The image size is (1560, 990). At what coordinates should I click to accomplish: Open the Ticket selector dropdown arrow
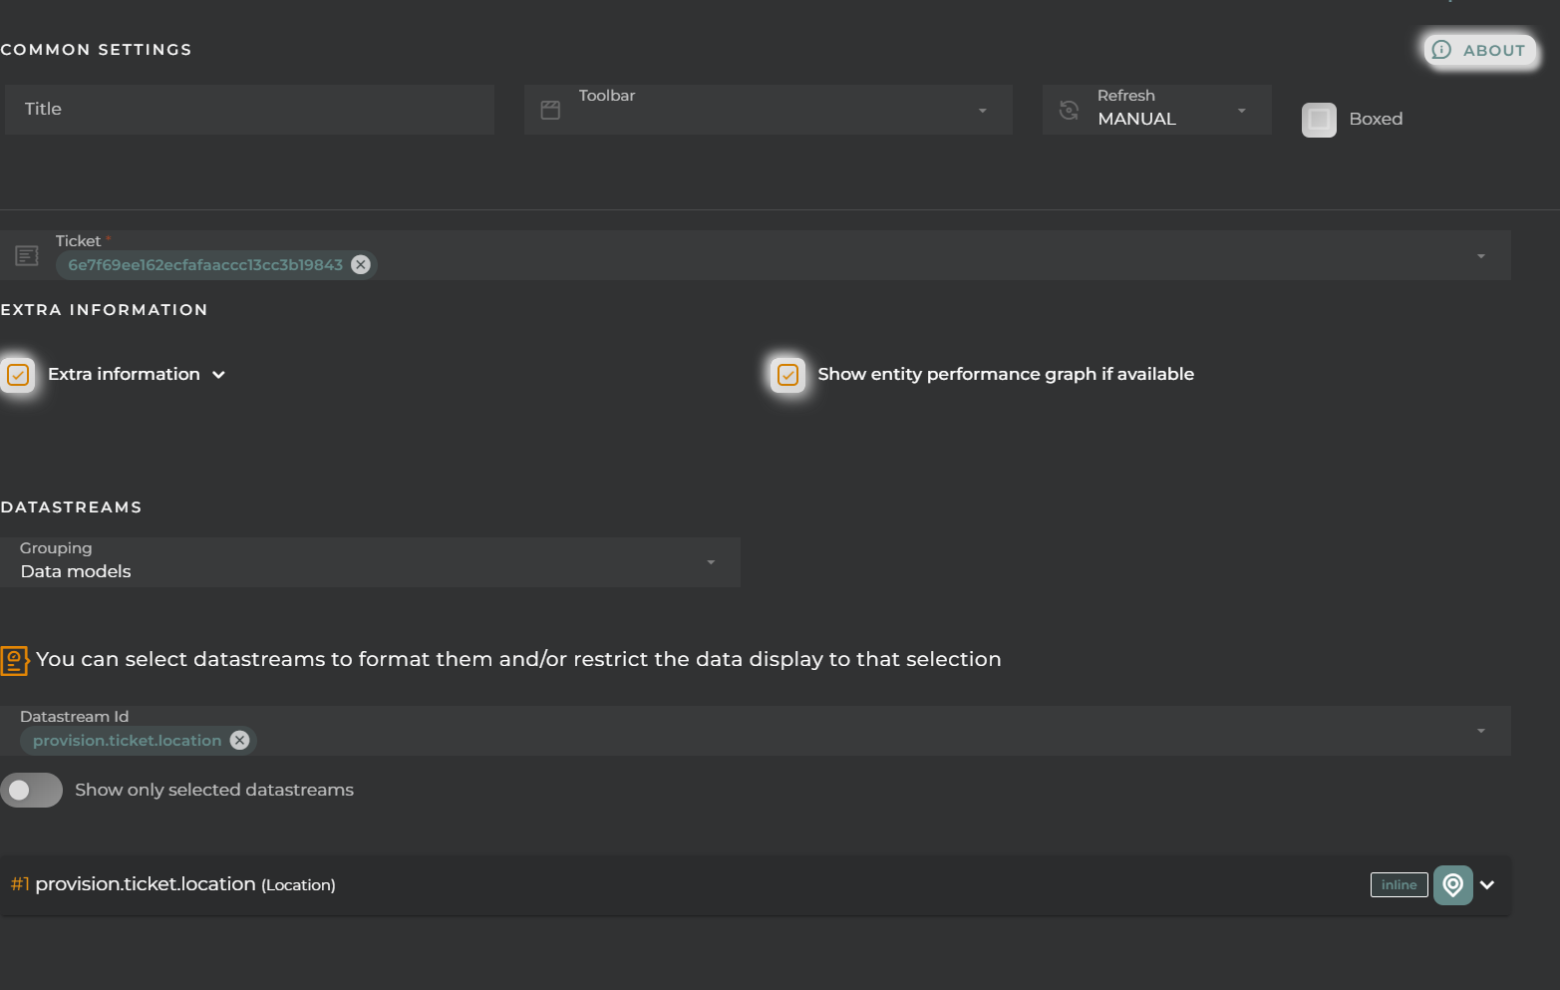[1481, 256]
